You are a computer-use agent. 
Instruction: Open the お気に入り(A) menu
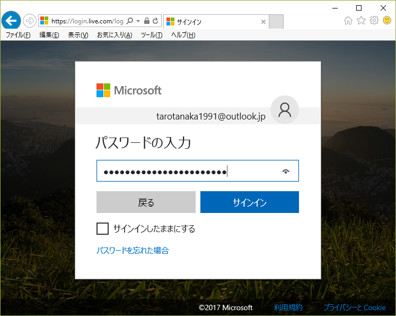point(115,35)
